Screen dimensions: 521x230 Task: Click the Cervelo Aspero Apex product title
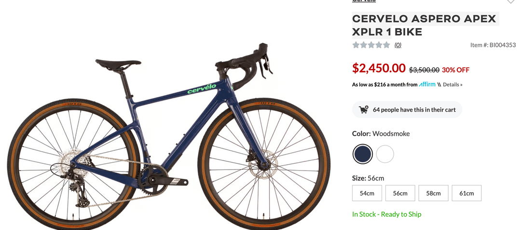coord(424,25)
